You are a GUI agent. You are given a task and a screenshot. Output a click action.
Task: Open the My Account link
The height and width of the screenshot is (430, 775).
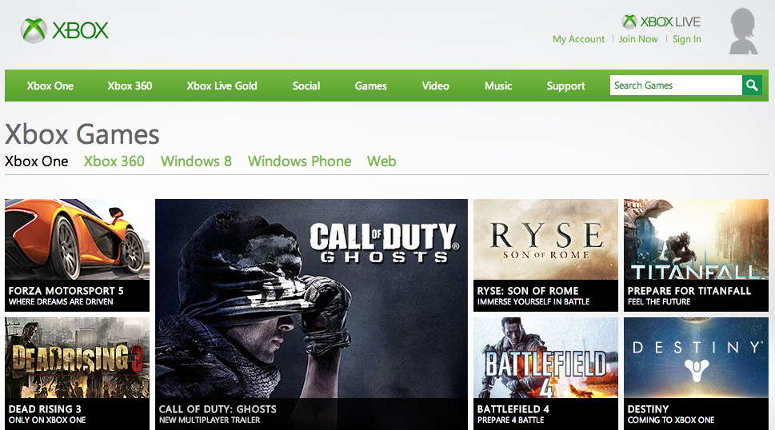click(578, 39)
